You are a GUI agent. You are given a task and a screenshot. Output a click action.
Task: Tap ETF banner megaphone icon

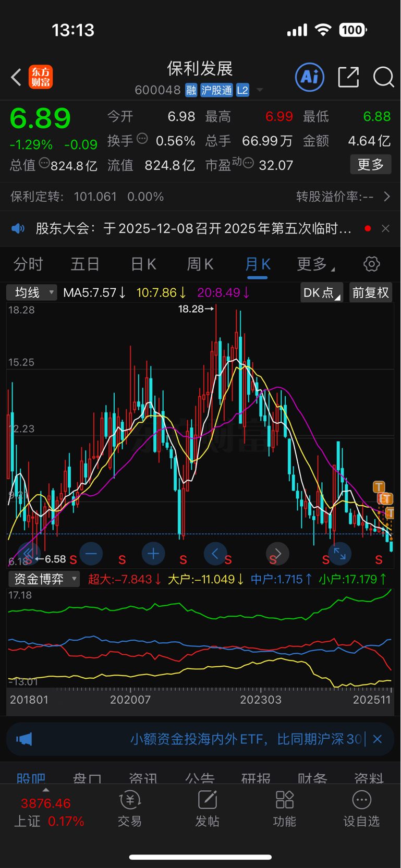[24, 739]
